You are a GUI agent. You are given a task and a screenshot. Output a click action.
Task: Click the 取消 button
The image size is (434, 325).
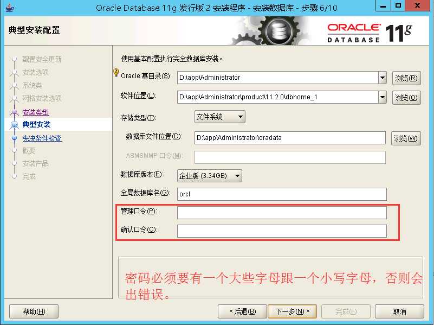click(399, 311)
